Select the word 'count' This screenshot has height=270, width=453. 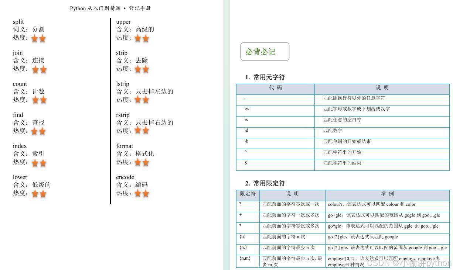click(x=20, y=84)
